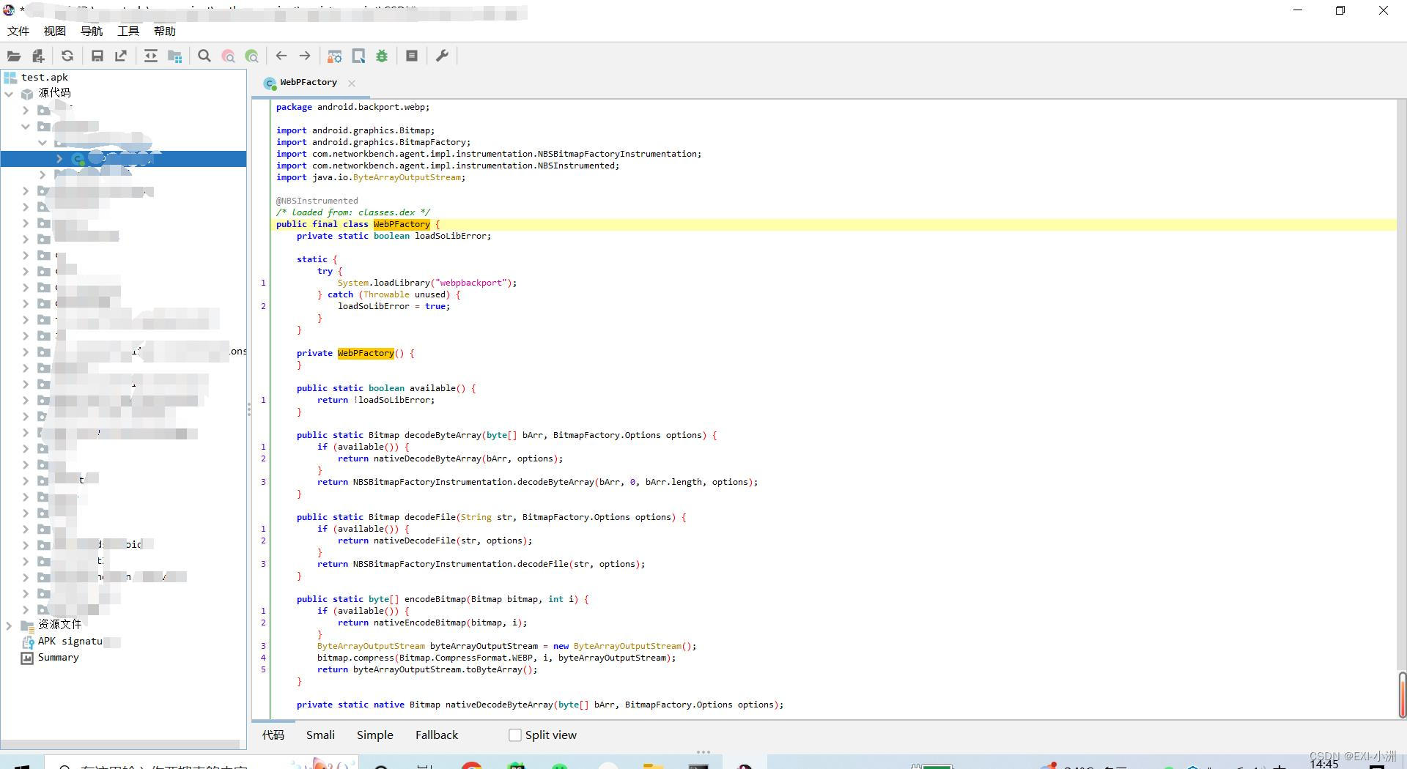Expand the highlighted class node in tree
The image size is (1407, 769).
59,159
